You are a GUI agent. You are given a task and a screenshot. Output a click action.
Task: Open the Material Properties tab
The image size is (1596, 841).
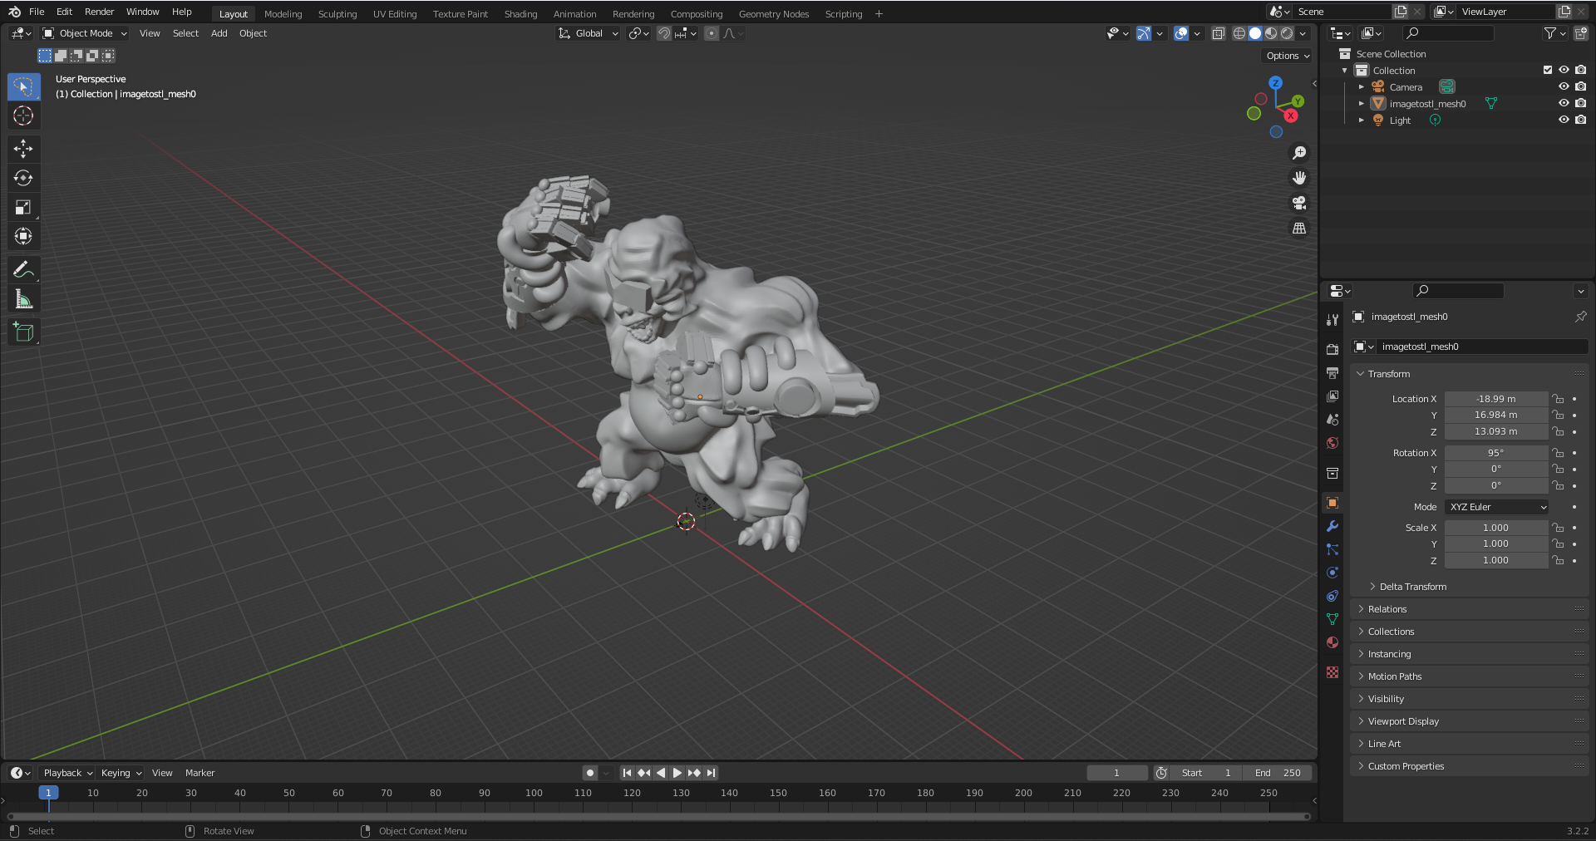[1332, 642]
